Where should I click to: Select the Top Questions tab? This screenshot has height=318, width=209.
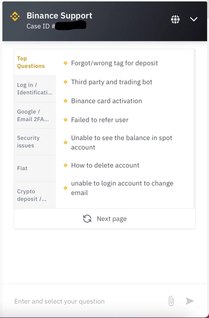tap(31, 62)
